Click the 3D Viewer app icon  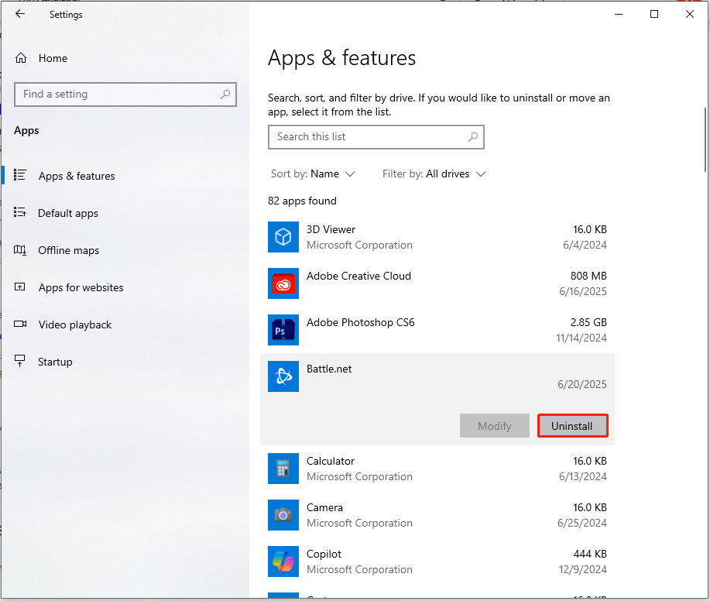pyautogui.click(x=283, y=237)
